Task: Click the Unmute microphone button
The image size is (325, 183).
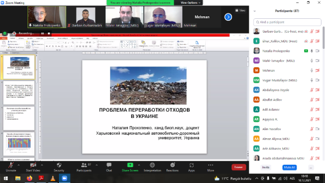Action: coord(11,167)
